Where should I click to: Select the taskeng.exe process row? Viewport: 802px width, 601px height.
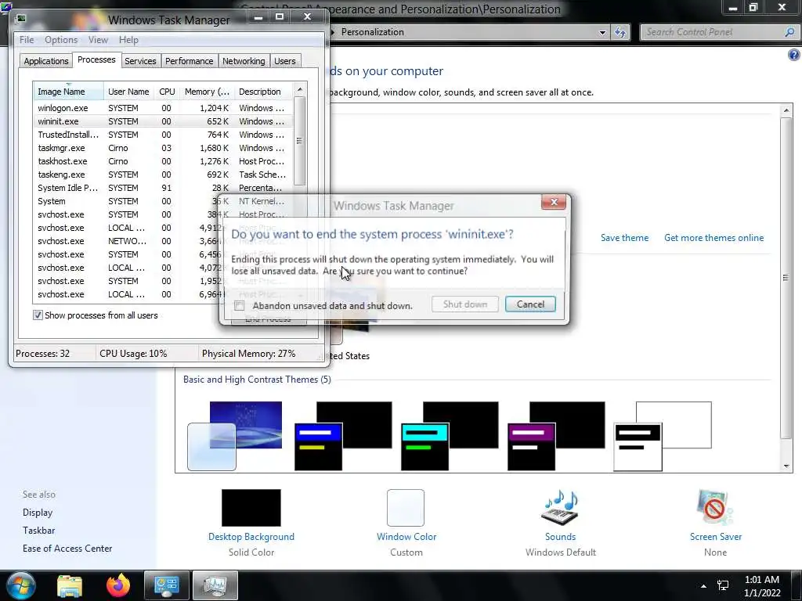pos(164,175)
